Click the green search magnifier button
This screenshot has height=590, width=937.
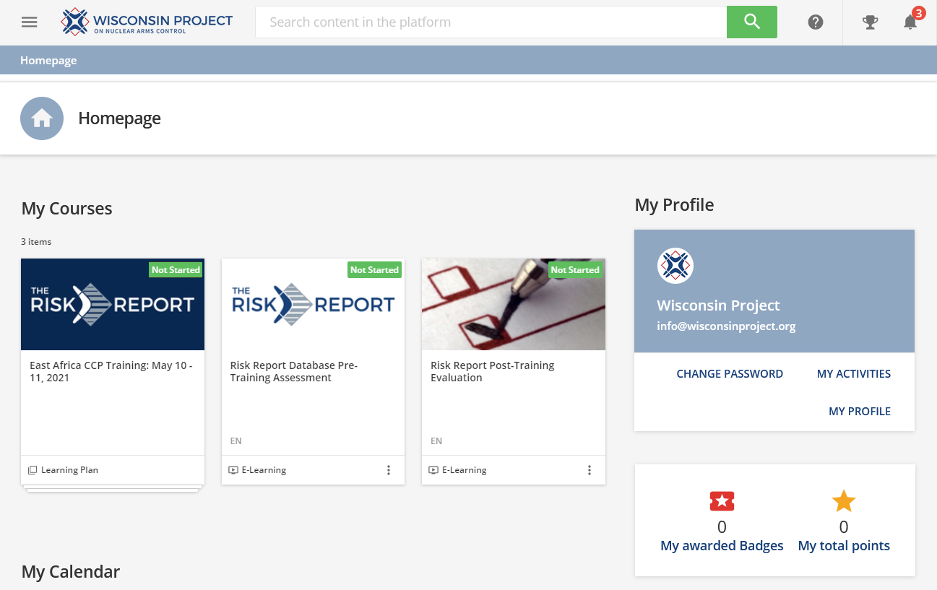click(752, 22)
